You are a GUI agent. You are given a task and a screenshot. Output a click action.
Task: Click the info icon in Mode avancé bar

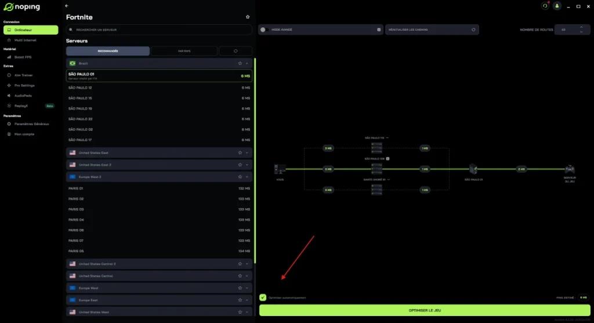point(379,30)
